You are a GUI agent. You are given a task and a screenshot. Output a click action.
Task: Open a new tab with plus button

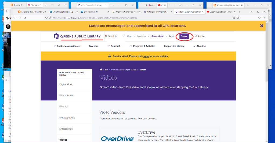pyautogui.click(x=239, y=12)
